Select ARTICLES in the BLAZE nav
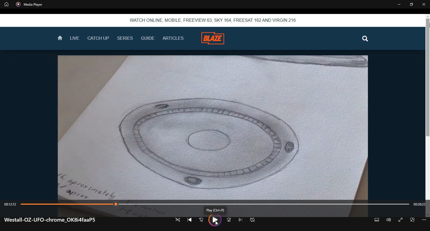Screen dimensions: 430x231 (x=173, y=38)
